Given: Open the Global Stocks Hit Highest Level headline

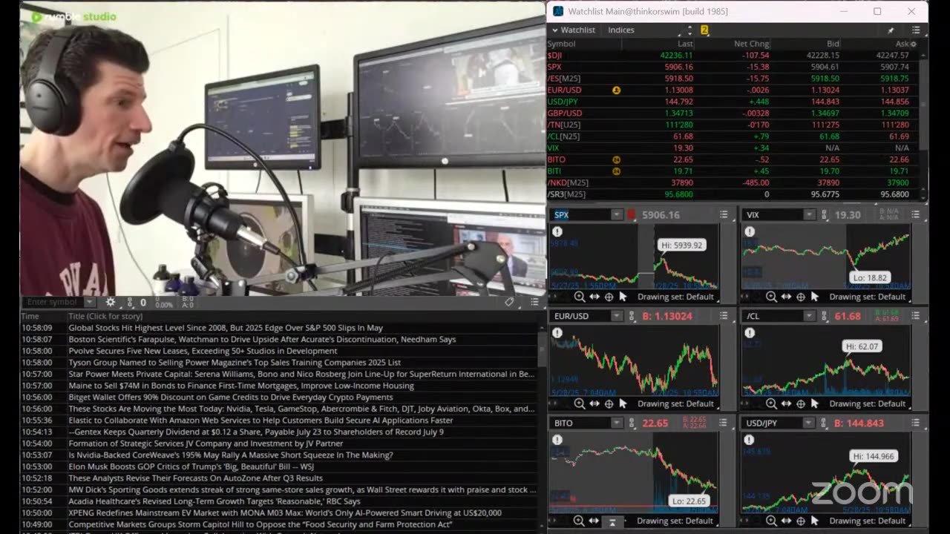Looking at the screenshot, I should pos(226,328).
